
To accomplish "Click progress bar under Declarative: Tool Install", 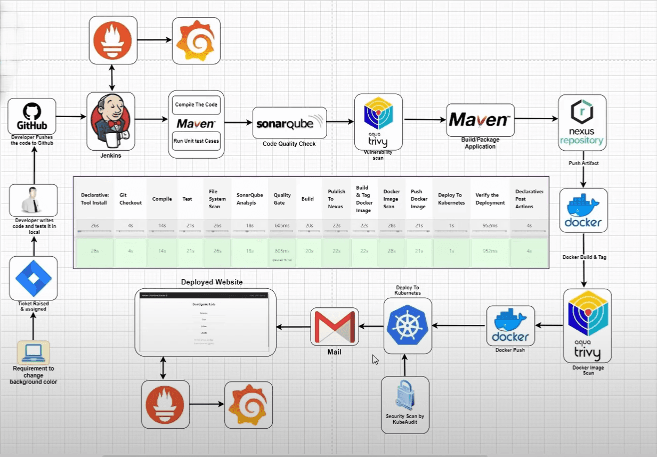I will (x=94, y=231).
